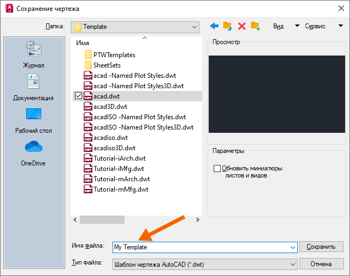The image size is (350, 276).
Task: Click the AutoCAD app icon in title bar
Action: tap(9, 9)
